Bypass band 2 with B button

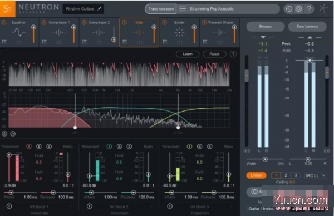point(119,147)
